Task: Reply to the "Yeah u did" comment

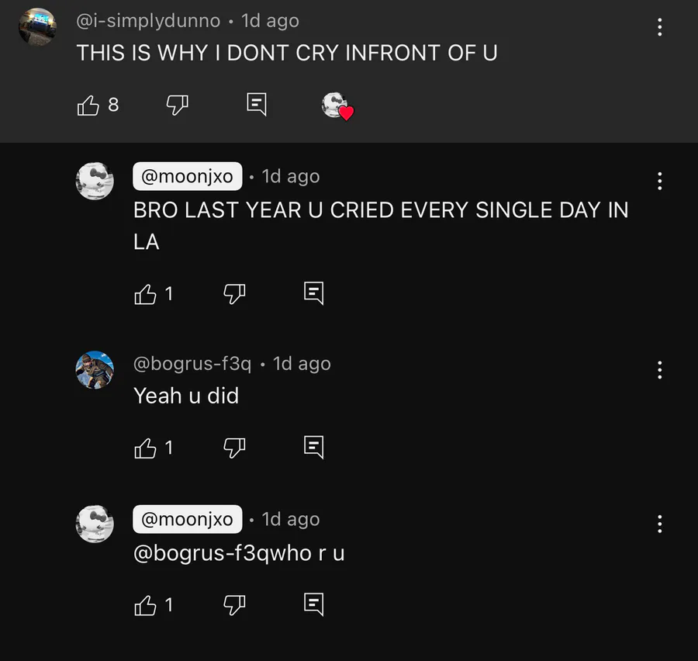Action: click(x=314, y=447)
